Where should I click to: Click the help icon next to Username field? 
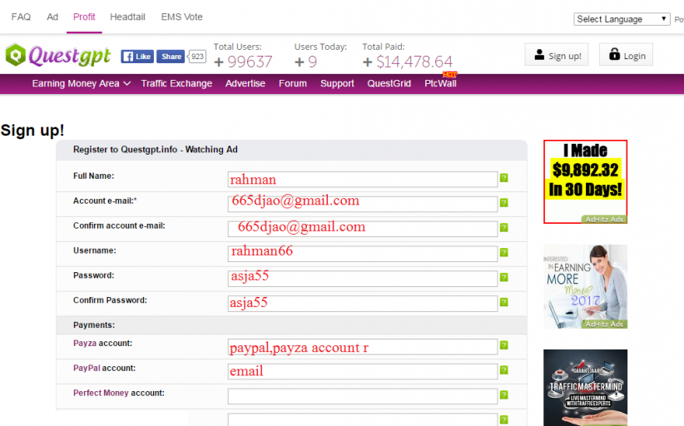[x=503, y=253]
